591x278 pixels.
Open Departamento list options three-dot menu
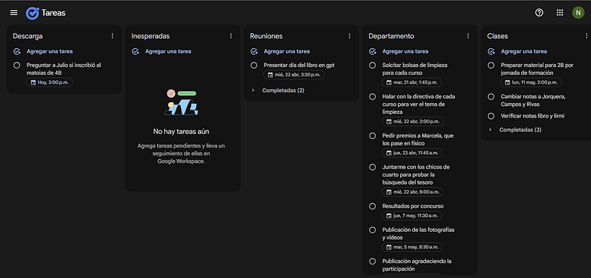coord(468,36)
